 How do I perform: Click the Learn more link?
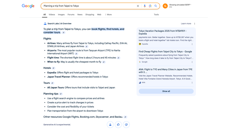186,24
